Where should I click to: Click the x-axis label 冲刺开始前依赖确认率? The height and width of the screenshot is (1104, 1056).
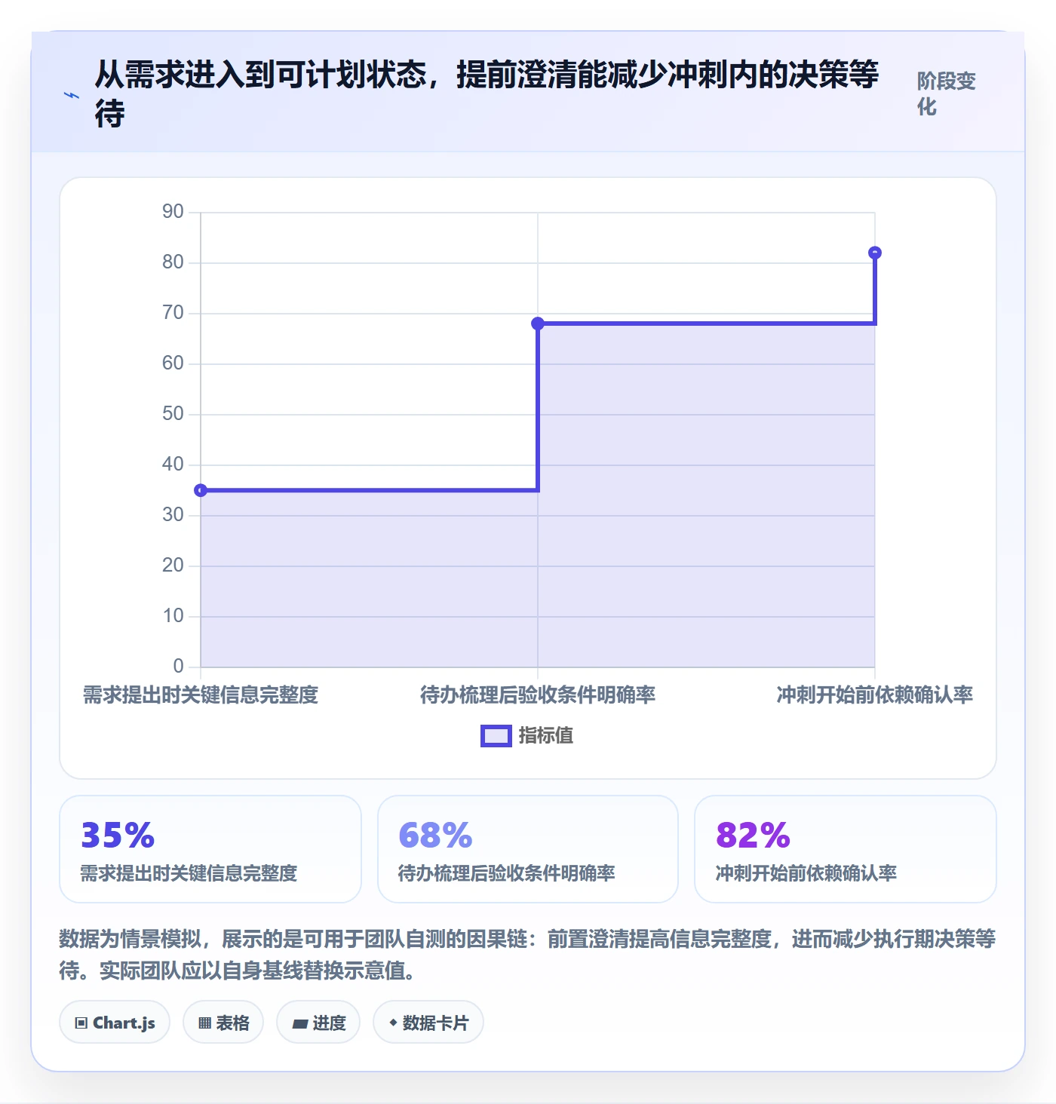[x=875, y=695]
